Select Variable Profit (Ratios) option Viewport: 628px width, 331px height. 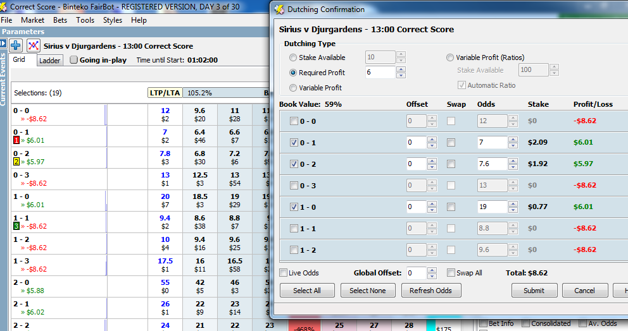[450, 57]
